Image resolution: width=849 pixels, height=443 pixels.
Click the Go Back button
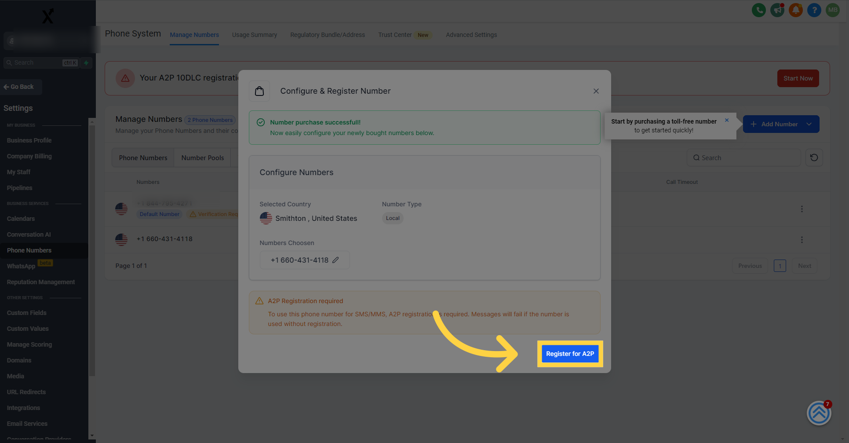click(21, 87)
